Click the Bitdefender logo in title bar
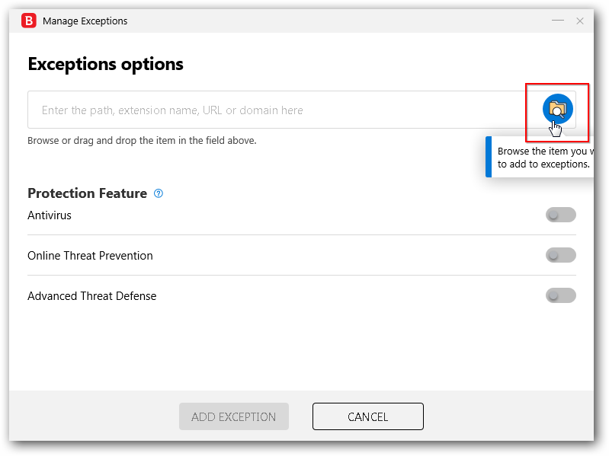This screenshot has width=609, height=456. 28,21
